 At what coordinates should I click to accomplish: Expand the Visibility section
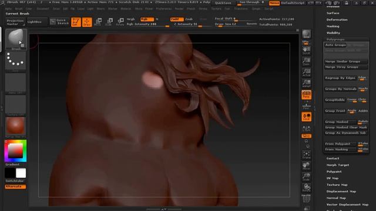click(333, 33)
